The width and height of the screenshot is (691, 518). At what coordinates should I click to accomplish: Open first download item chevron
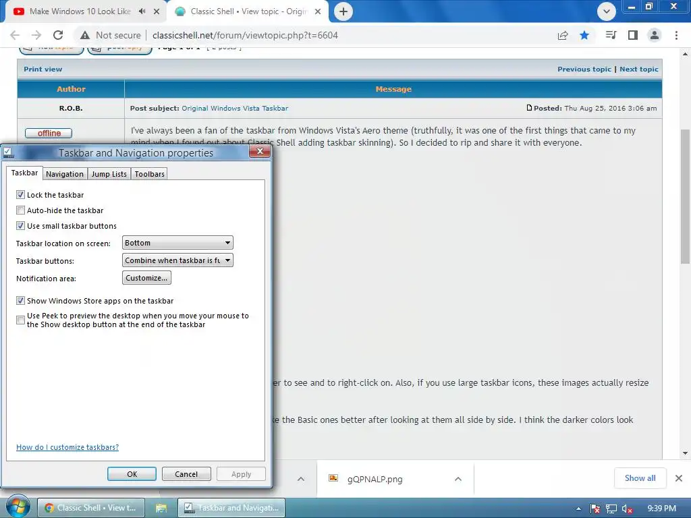coord(301,479)
